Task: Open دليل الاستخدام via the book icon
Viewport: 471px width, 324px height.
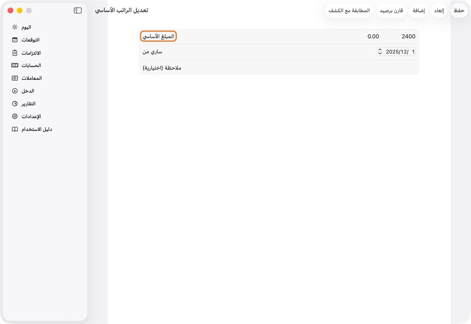Action: [x=15, y=129]
